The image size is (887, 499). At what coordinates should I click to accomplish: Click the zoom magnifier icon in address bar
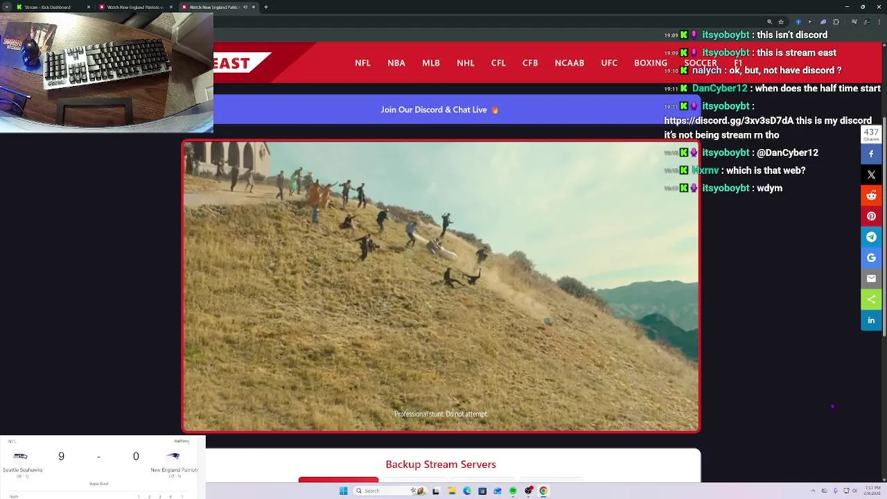click(x=770, y=21)
